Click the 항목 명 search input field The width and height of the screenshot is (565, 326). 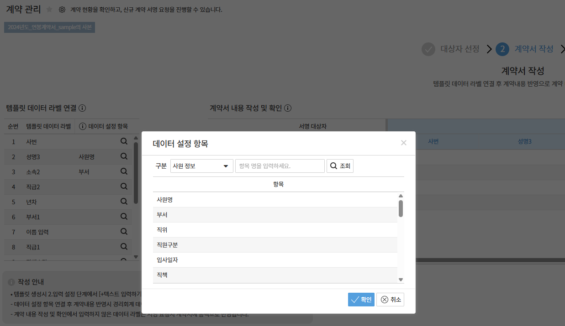[280, 166]
